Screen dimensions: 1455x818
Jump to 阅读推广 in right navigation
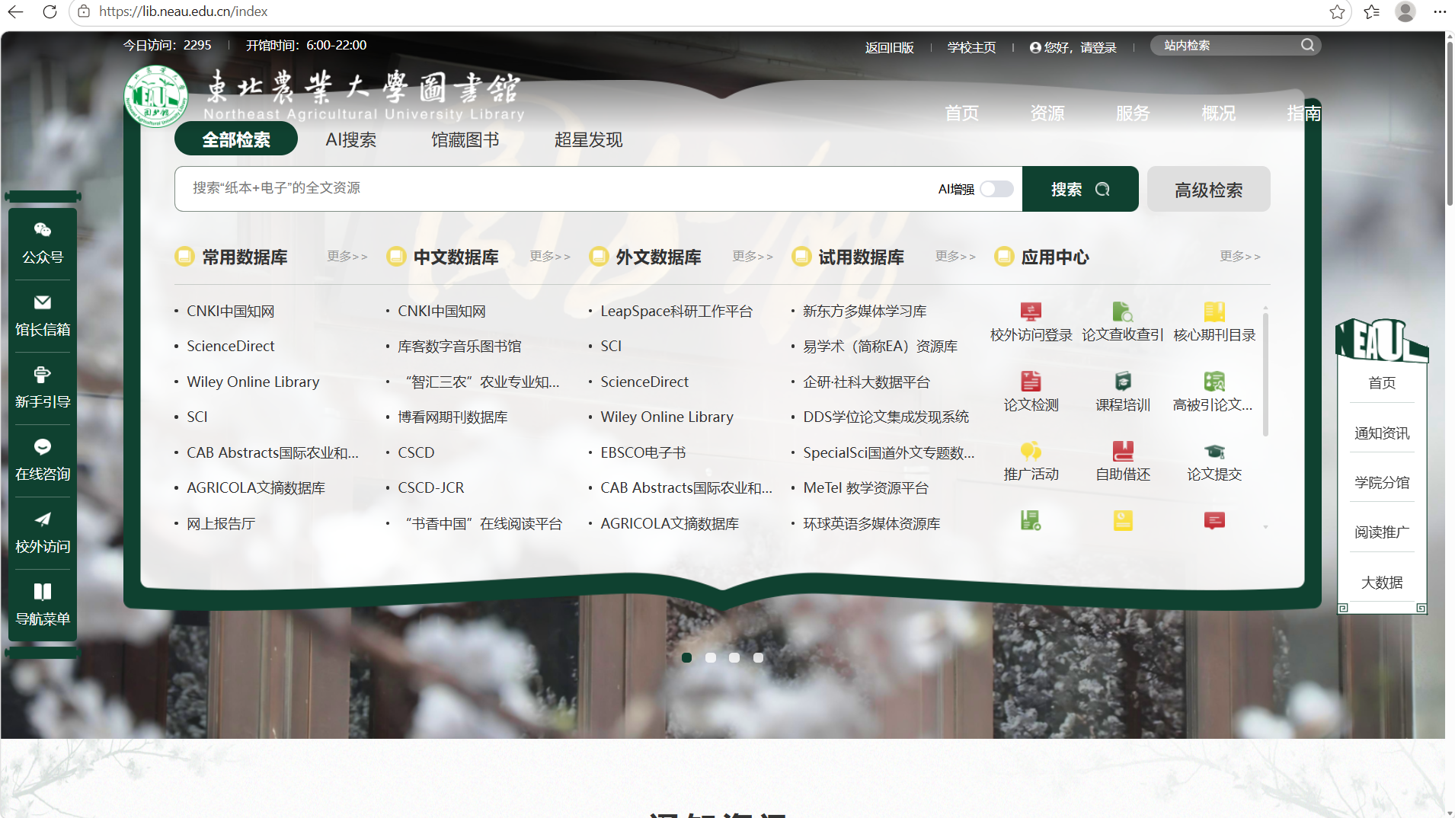(1382, 532)
